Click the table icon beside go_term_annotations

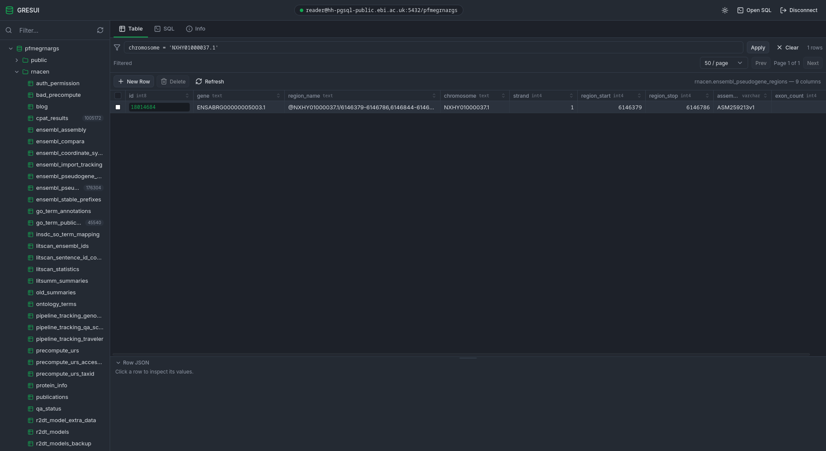(x=31, y=211)
